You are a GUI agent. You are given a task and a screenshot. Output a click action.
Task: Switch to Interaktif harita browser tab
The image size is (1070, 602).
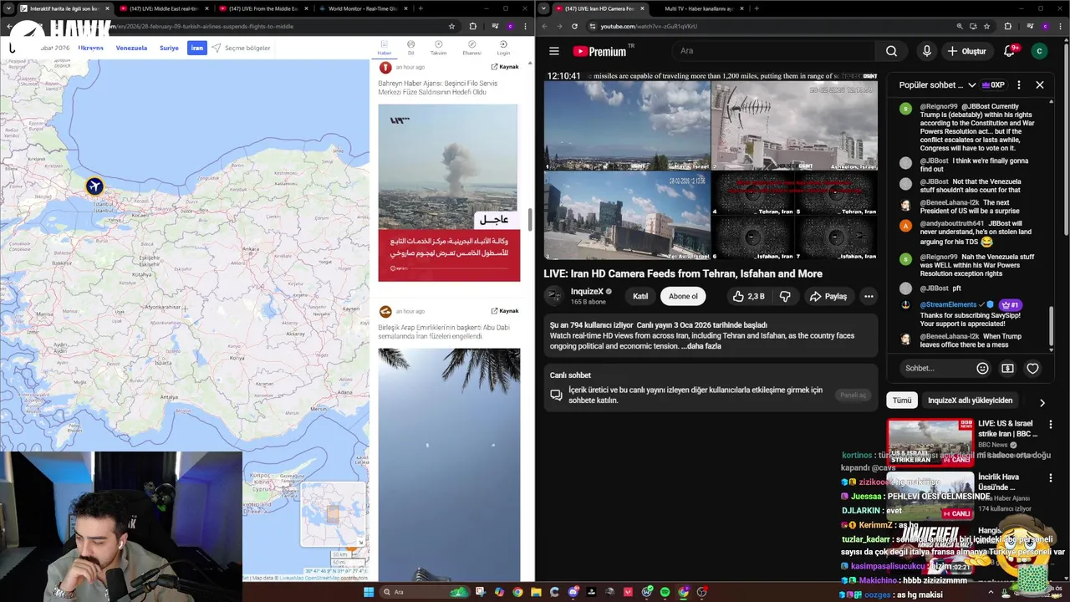click(x=64, y=8)
